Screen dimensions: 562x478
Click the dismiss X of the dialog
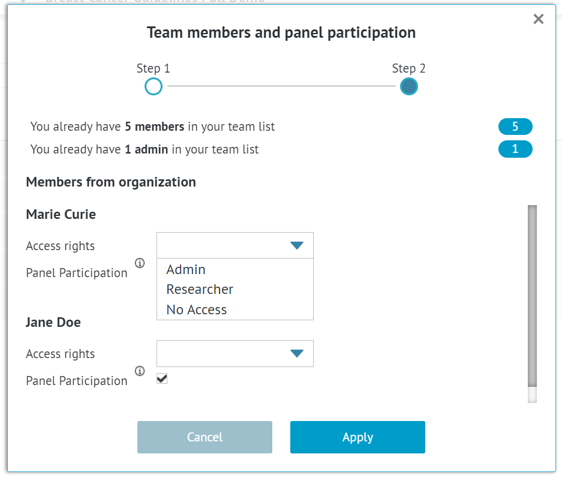click(538, 19)
